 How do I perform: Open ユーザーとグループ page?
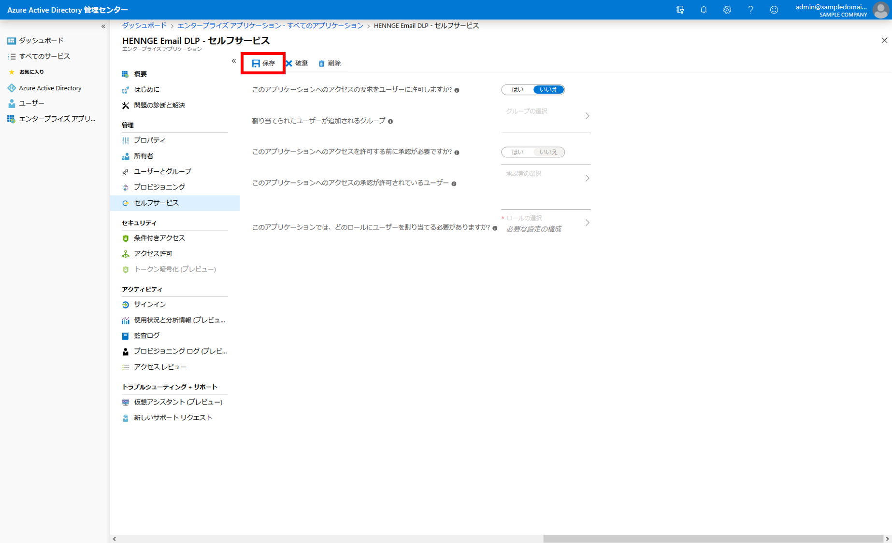coord(162,171)
